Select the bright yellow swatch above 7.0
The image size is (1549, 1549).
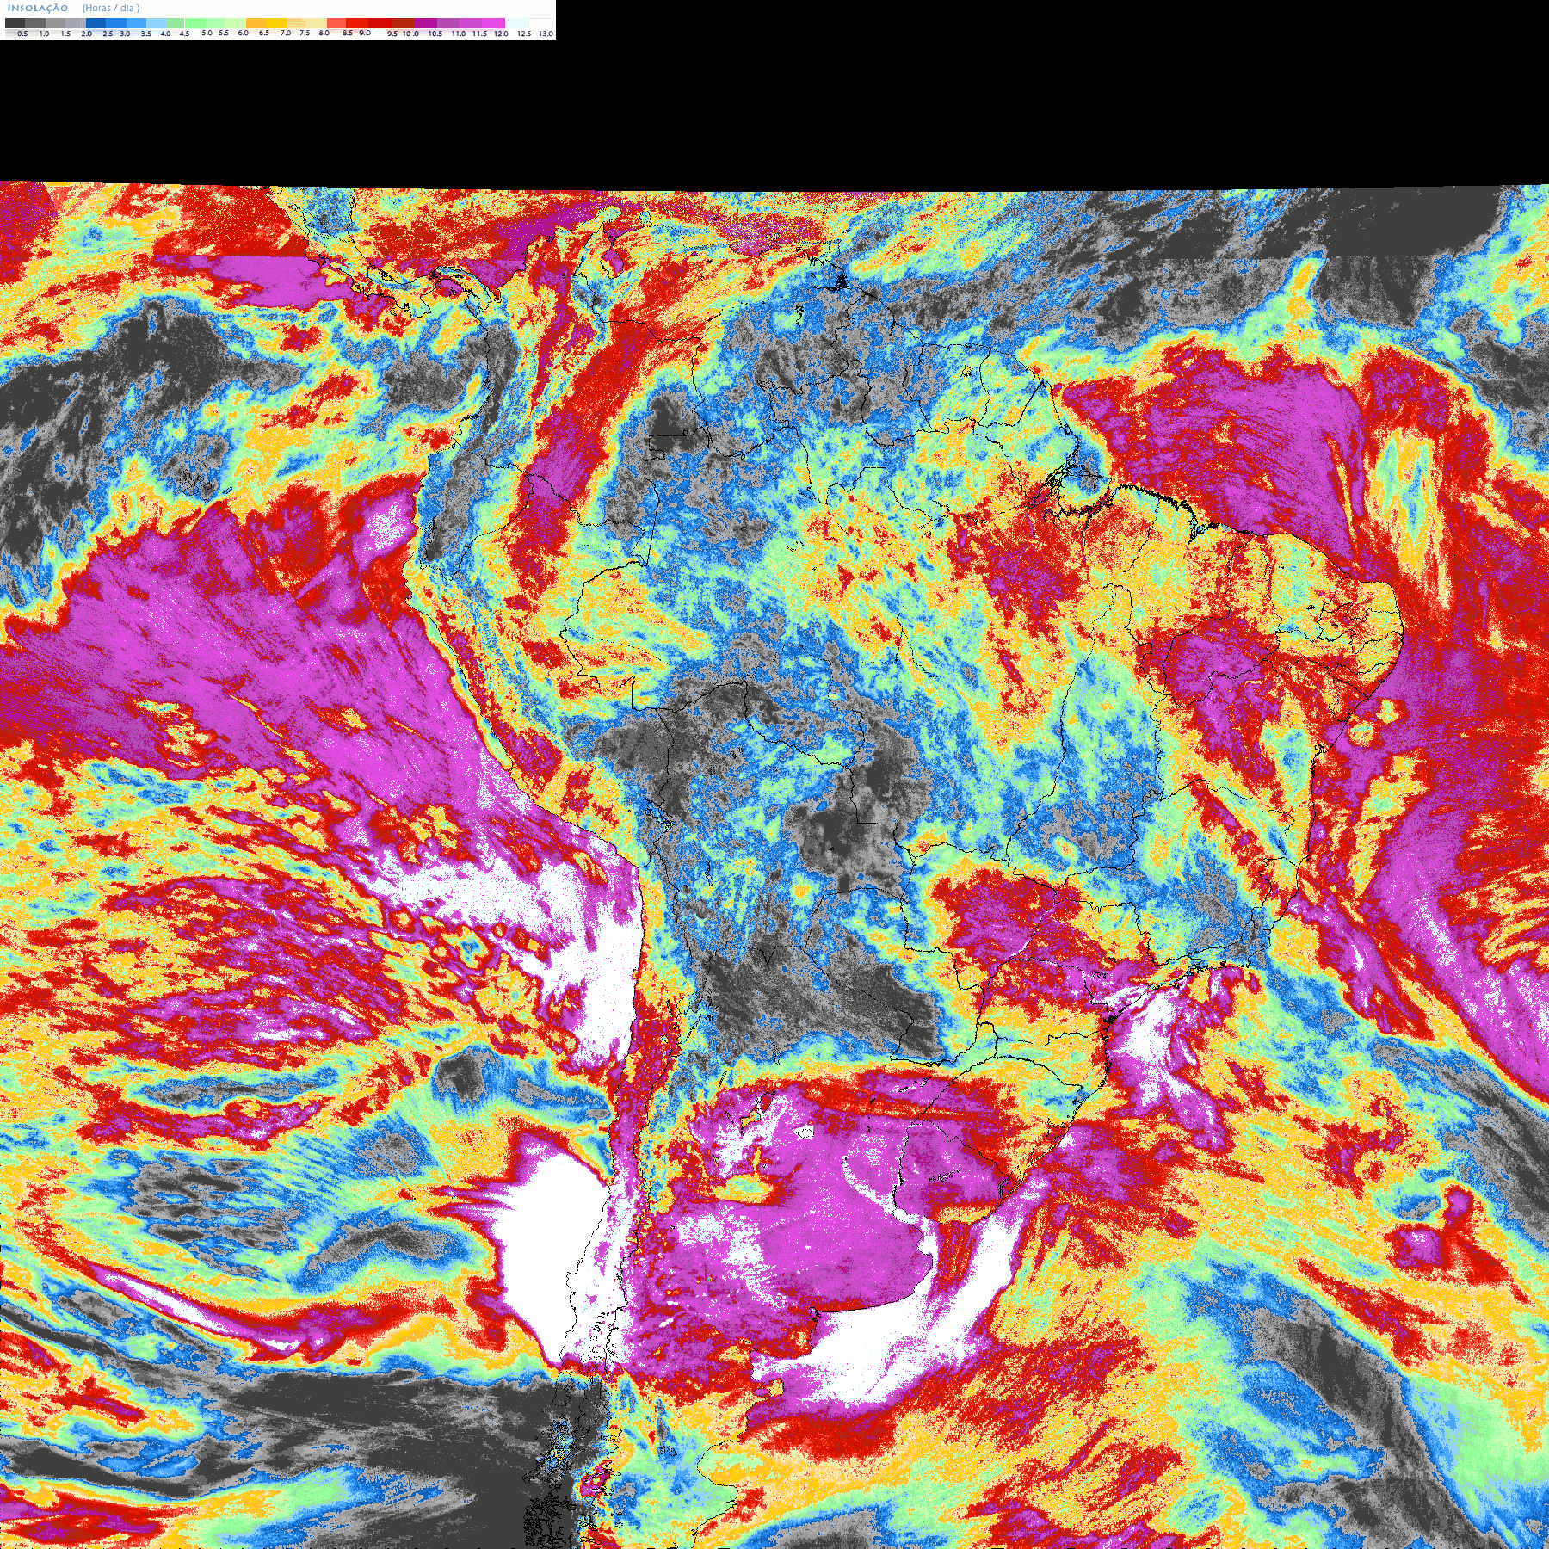pos(276,23)
